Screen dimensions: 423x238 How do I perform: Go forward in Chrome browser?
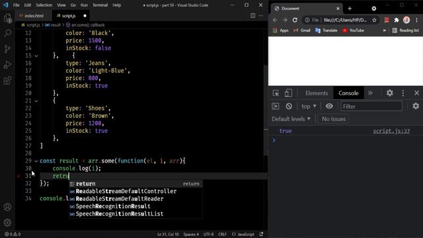pyautogui.click(x=285, y=20)
